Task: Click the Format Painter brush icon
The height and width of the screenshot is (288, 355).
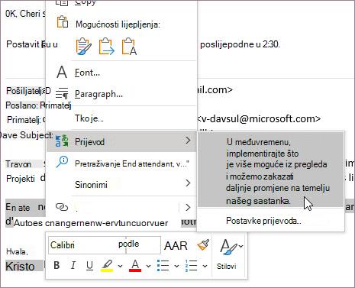Action: (x=203, y=245)
